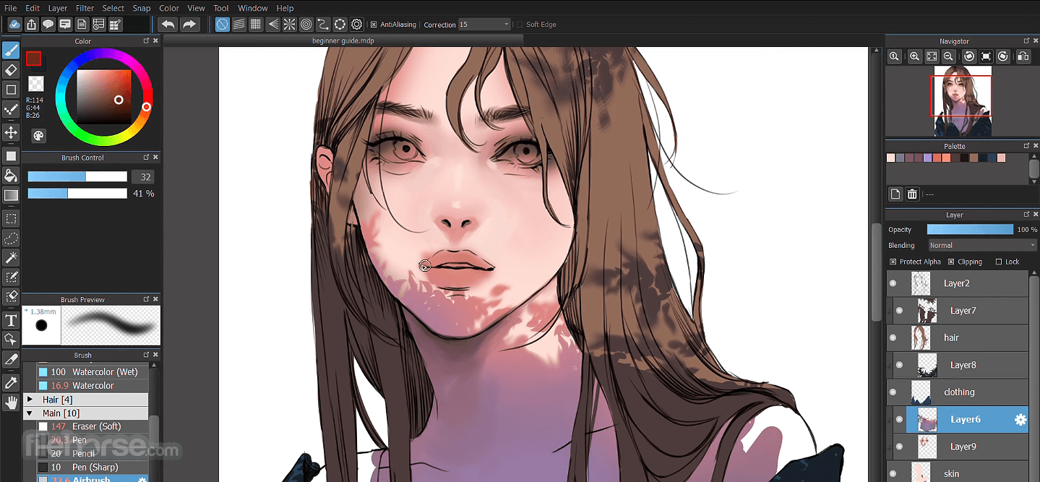This screenshot has width=1040, height=482.
Task: Select the clothing layer
Action: [x=959, y=392]
